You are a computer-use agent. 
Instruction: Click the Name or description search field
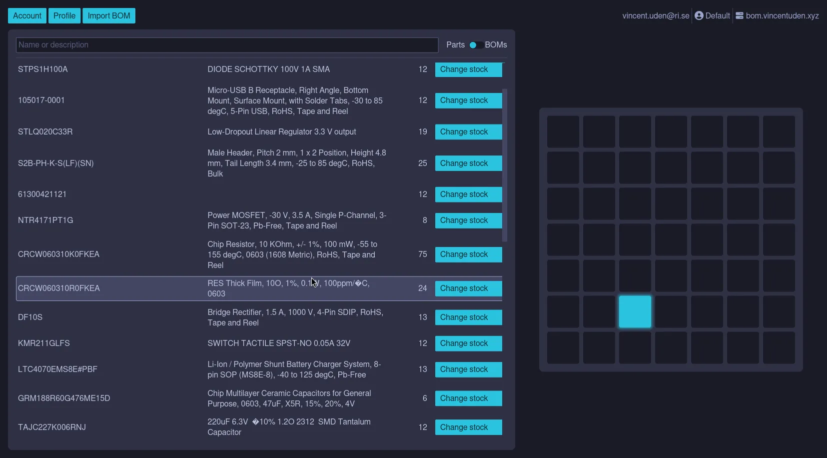tap(227, 45)
